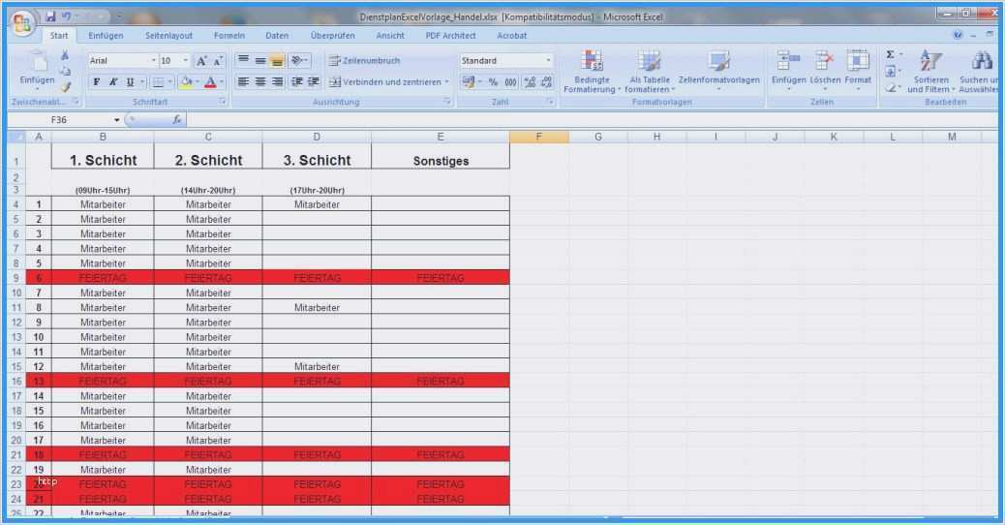Align cell content to bottom
Screen dimensions: 1005x525
pos(277,61)
